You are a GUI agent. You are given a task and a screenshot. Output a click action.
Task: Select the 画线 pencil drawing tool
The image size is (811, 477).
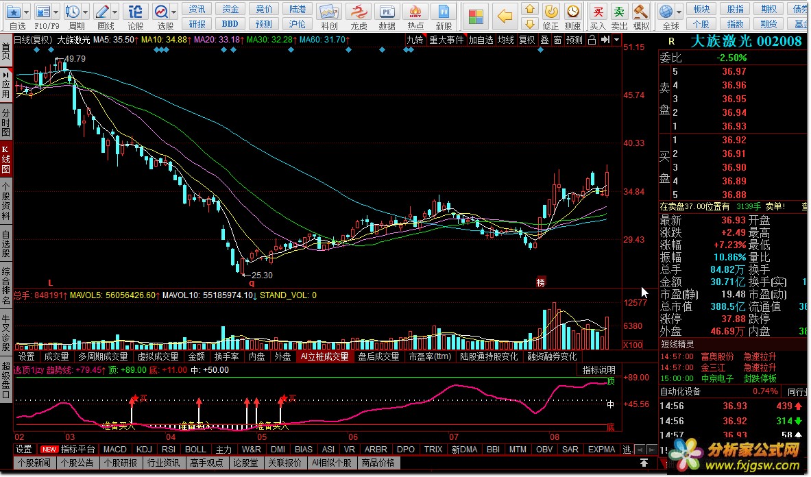[x=102, y=12]
